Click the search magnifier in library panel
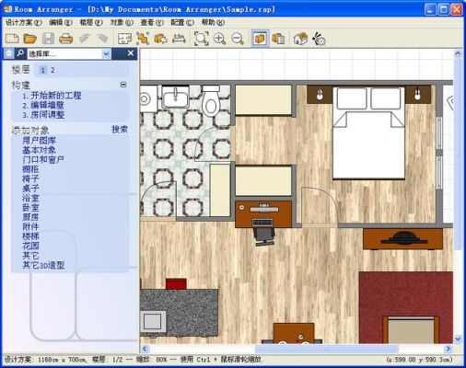 20,53
